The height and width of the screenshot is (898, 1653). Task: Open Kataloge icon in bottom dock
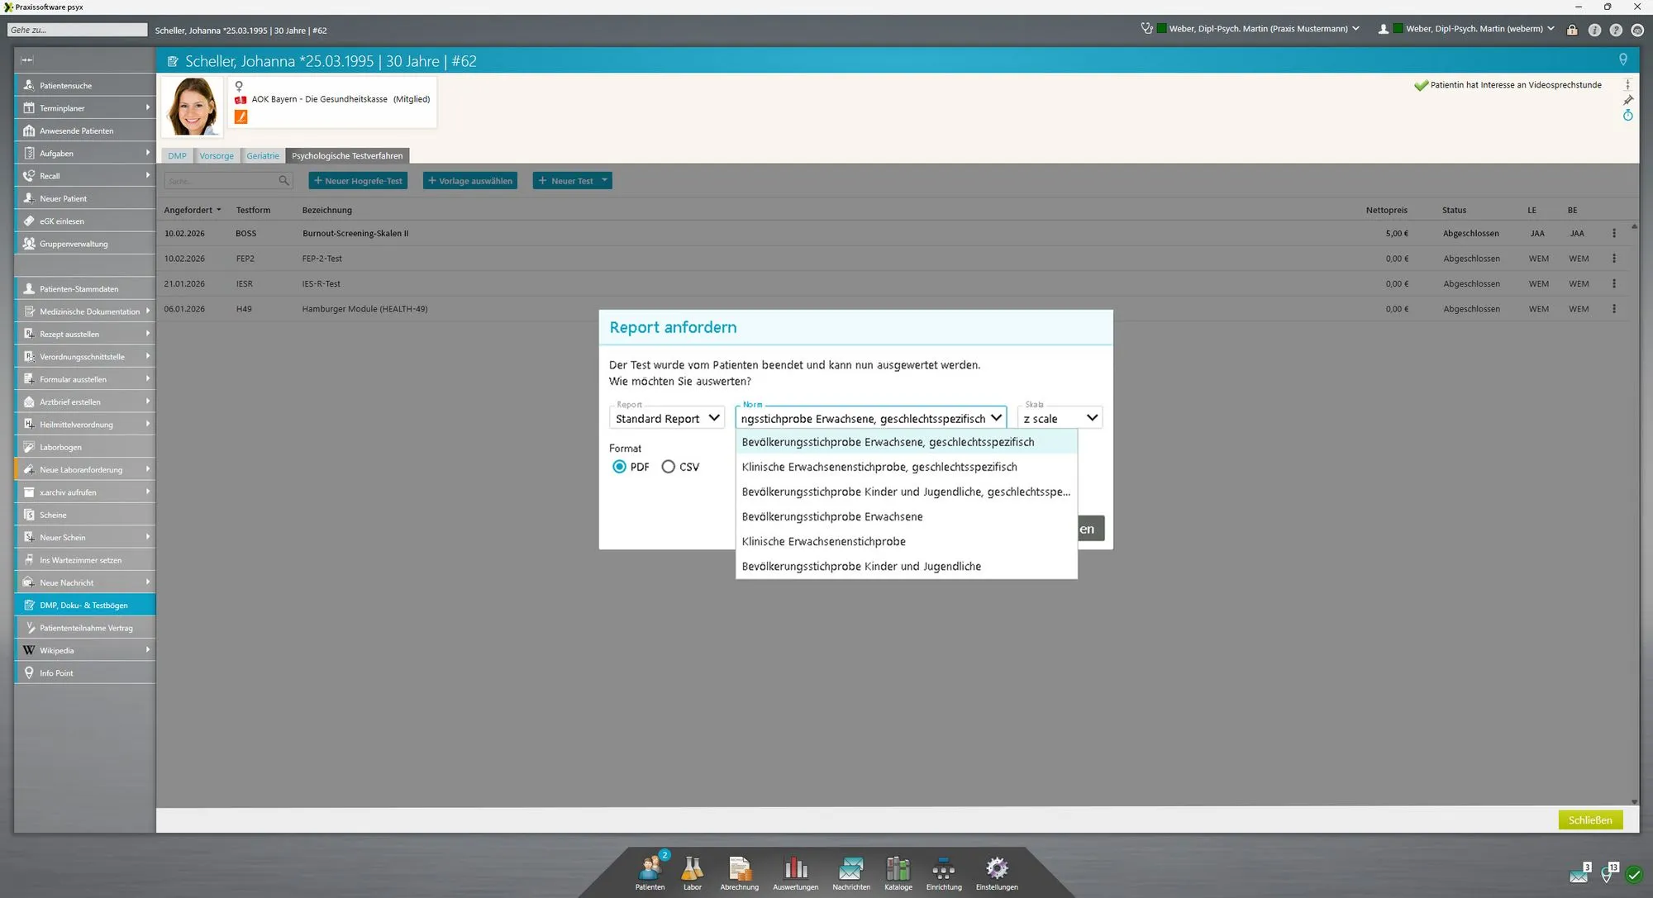[x=898, y=872]
